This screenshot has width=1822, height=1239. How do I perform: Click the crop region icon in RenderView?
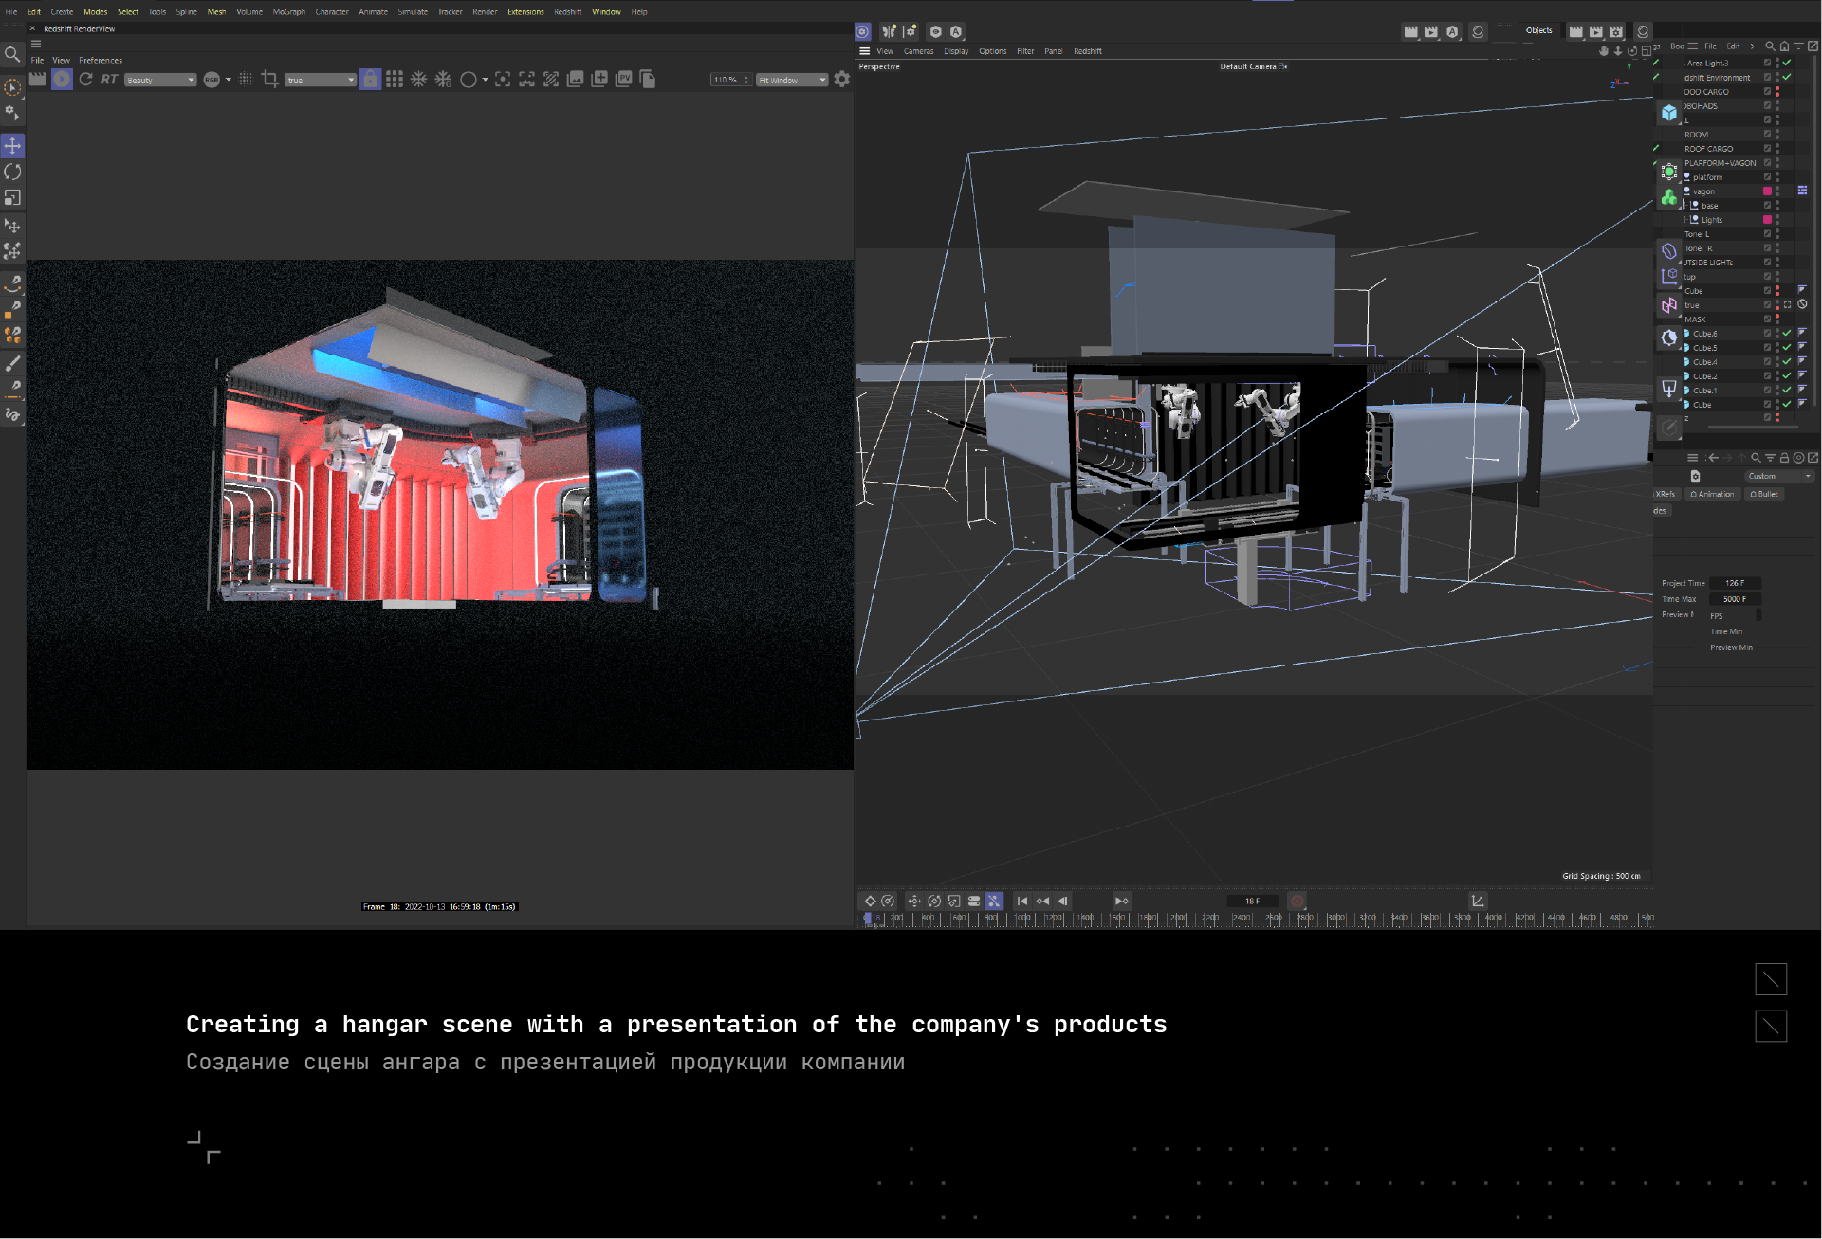tap(269, 80)
